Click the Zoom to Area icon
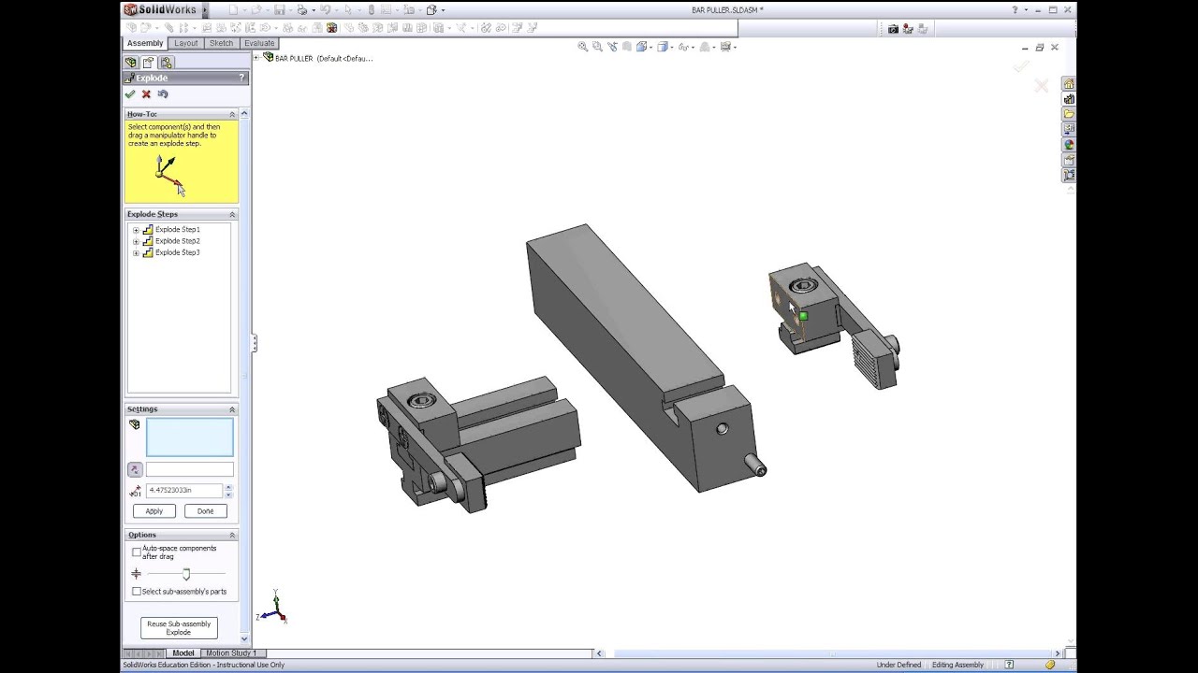This screenshot has width=1198, height=673. tap(597, 47)
